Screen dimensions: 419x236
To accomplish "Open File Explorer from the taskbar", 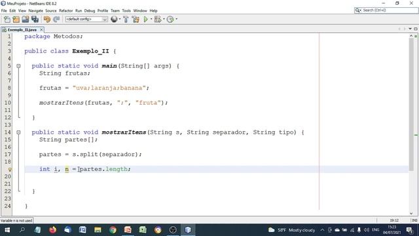I will 98,230.
